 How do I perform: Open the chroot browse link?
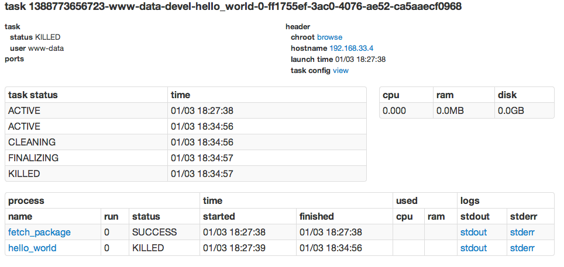329,37
